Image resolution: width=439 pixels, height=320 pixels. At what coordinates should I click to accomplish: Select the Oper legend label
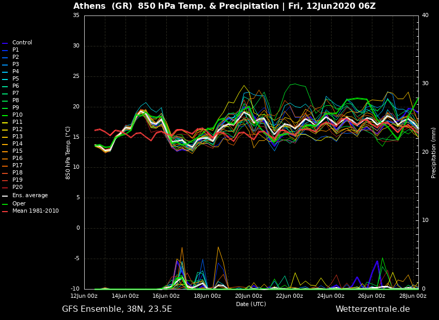click(19, 204)
